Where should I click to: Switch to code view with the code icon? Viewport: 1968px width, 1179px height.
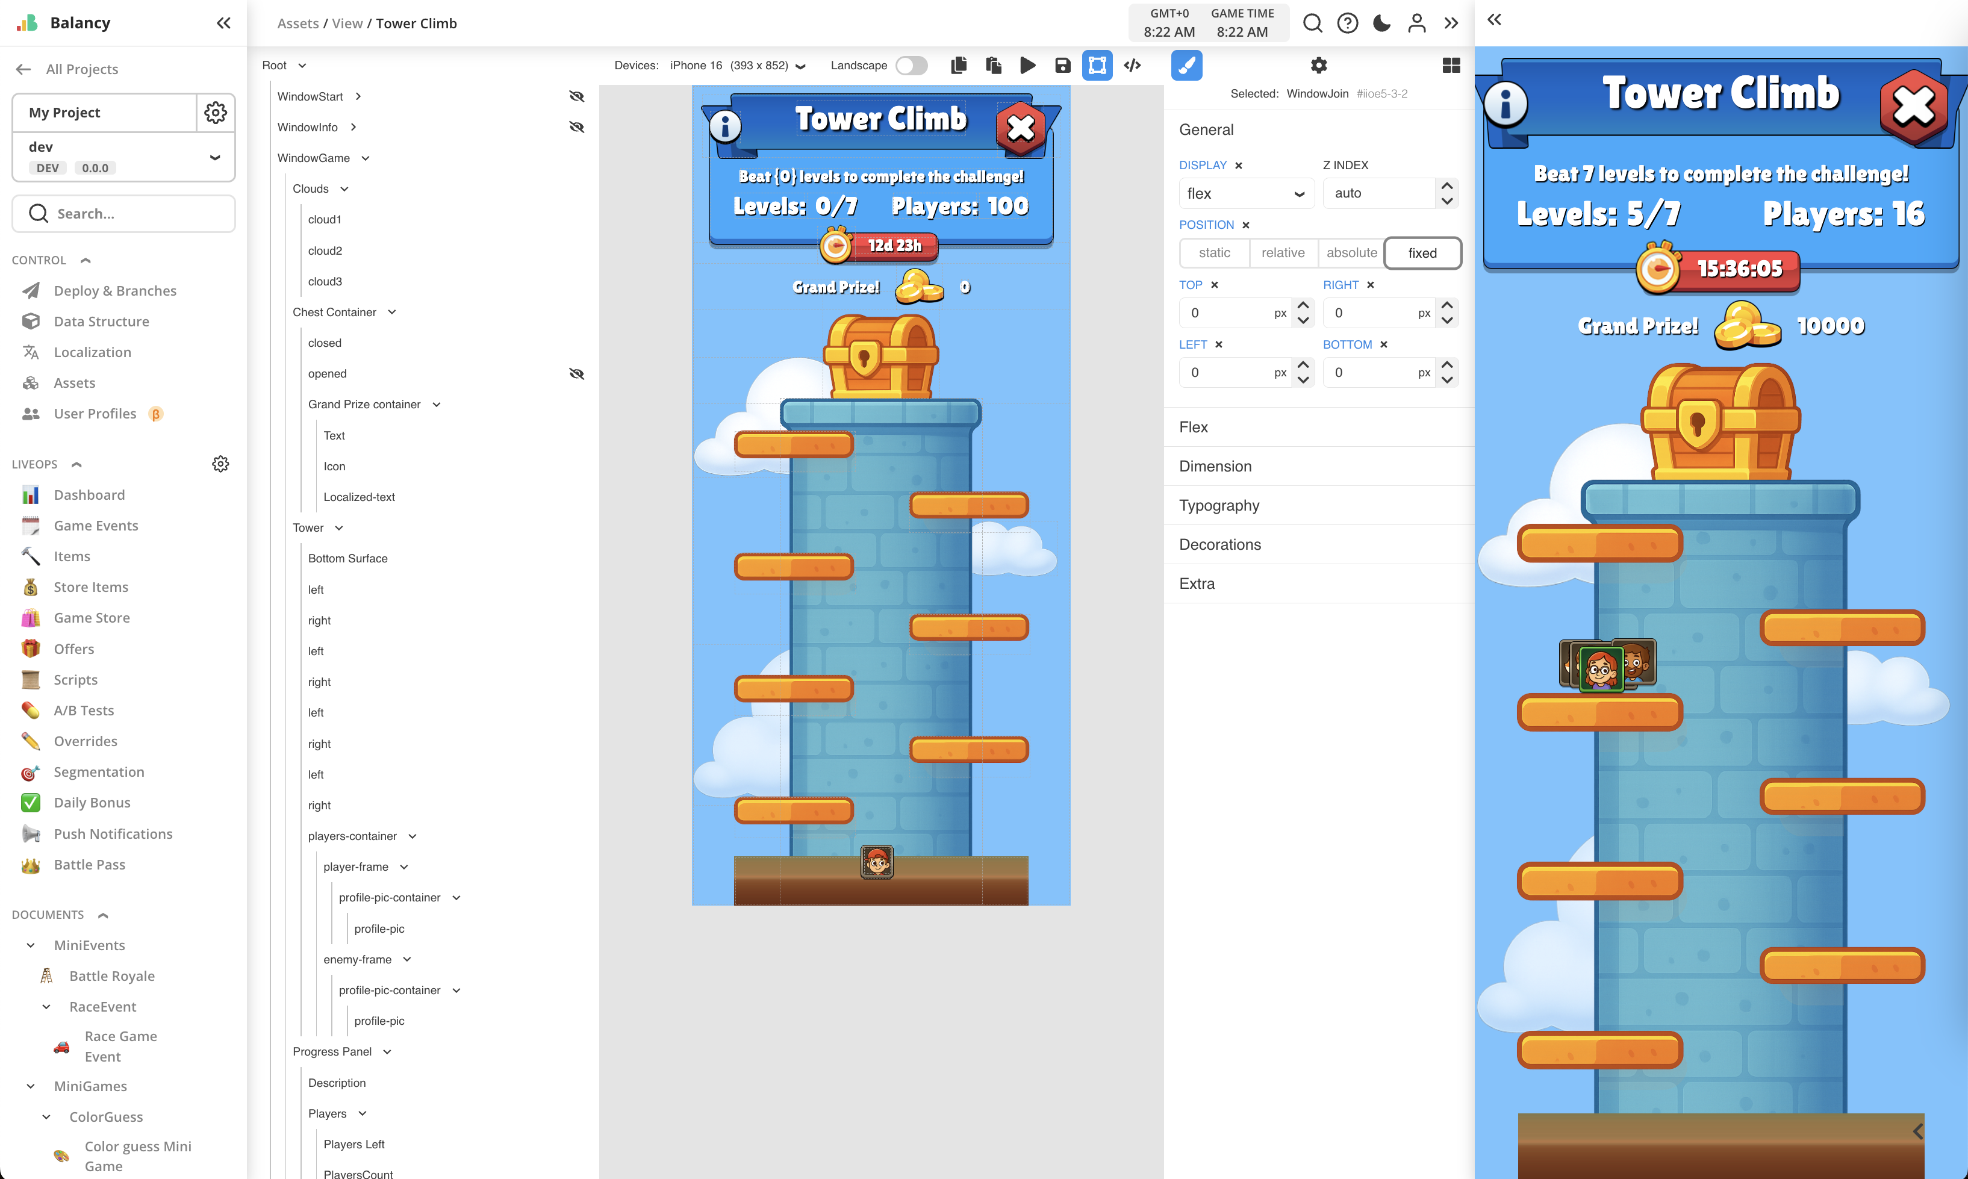point(1132,65)
